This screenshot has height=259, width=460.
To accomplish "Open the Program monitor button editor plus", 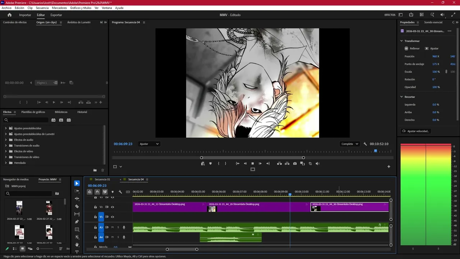I will tap(388, 167).
